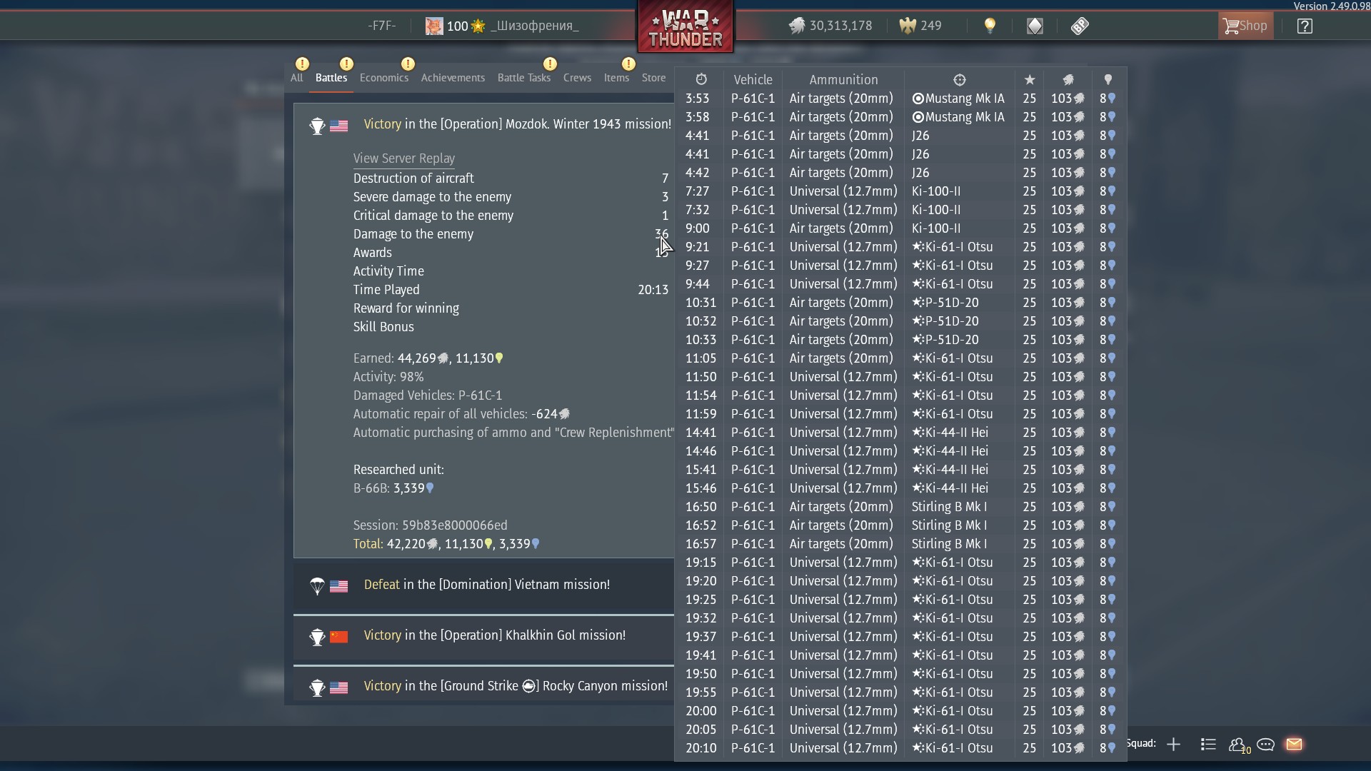Image resolution: width=1371 pixels, height=771 pixels.
Task: Add squad member with plus icon
Action: click(1173, 745)
